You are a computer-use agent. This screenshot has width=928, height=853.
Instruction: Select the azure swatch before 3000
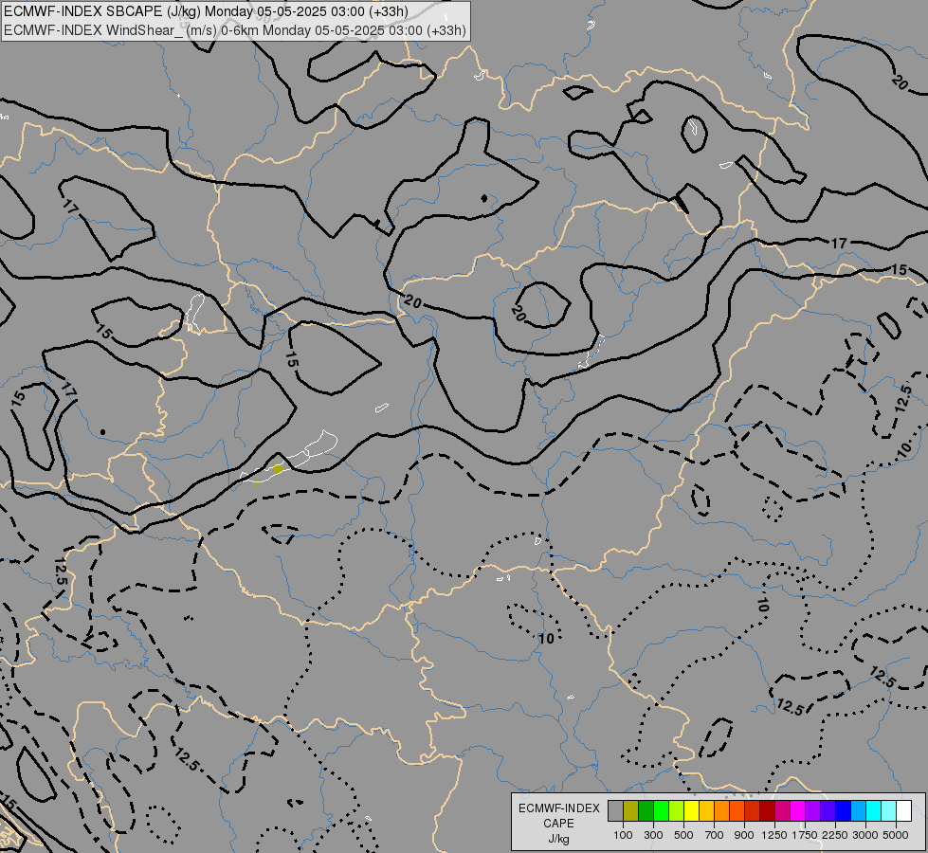click(x=858, y=811)
